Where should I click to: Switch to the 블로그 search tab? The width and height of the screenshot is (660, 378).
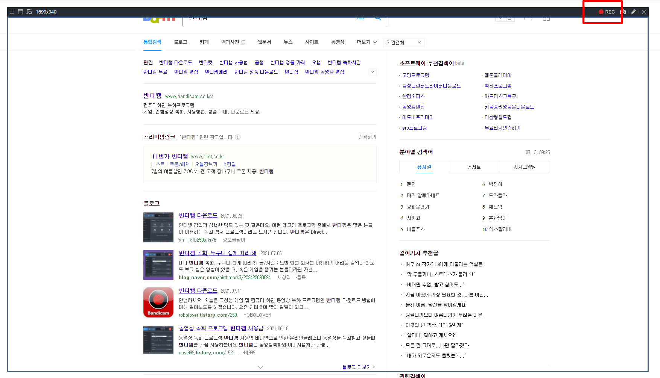click(181, 42)
